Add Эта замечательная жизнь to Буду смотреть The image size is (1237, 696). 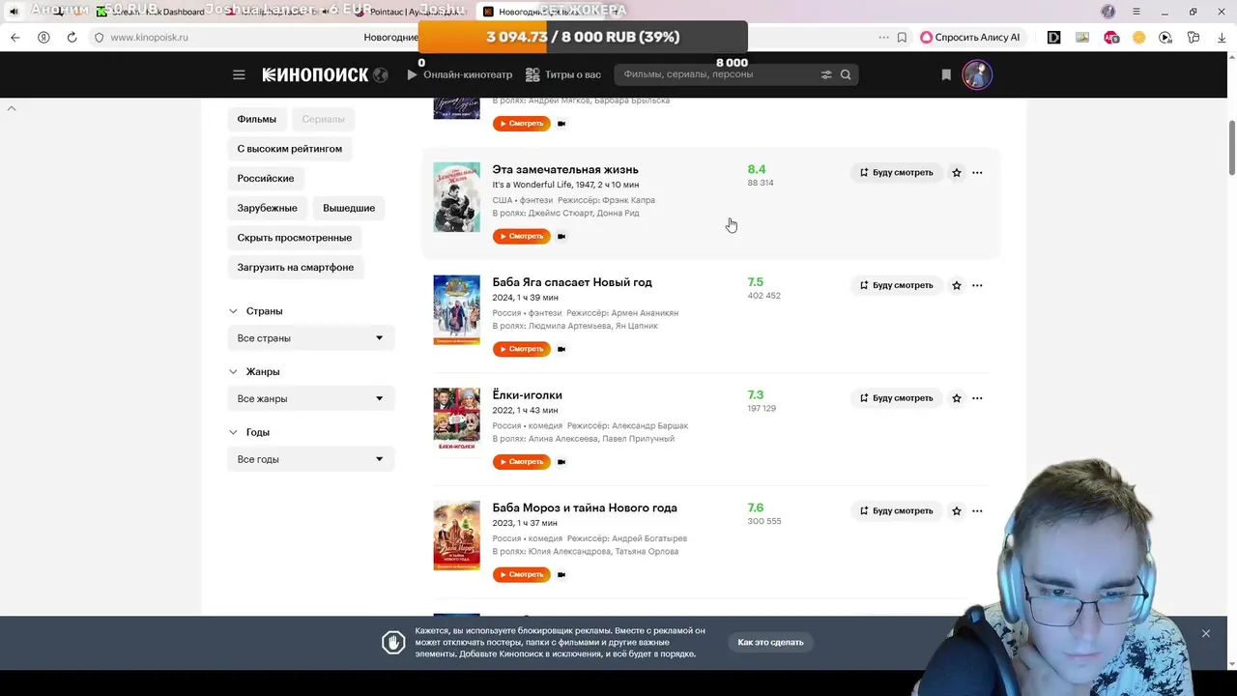point(897,173)
